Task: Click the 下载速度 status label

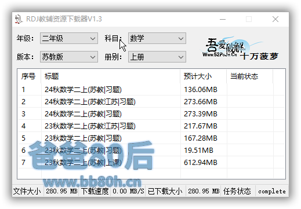Action: tap(95, 191)
